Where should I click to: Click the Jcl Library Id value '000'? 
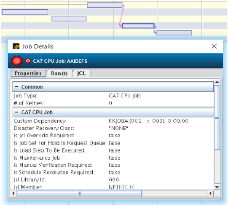click(114, 180)
